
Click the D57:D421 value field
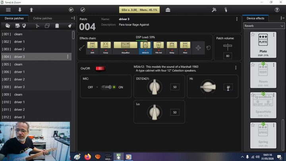pos(175,87)
